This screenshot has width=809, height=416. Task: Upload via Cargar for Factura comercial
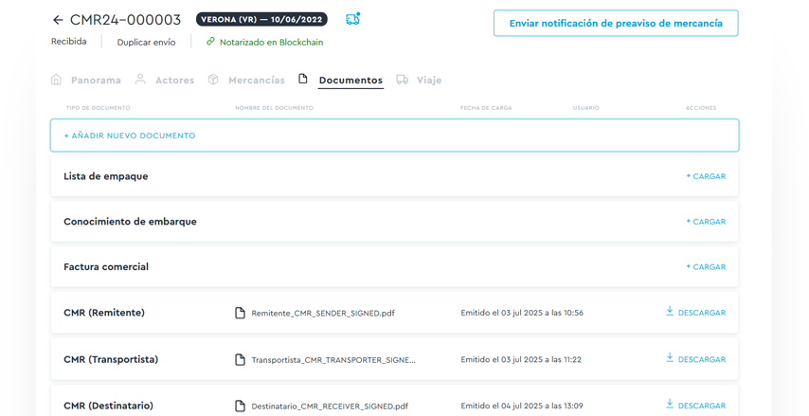pos(706,267)
